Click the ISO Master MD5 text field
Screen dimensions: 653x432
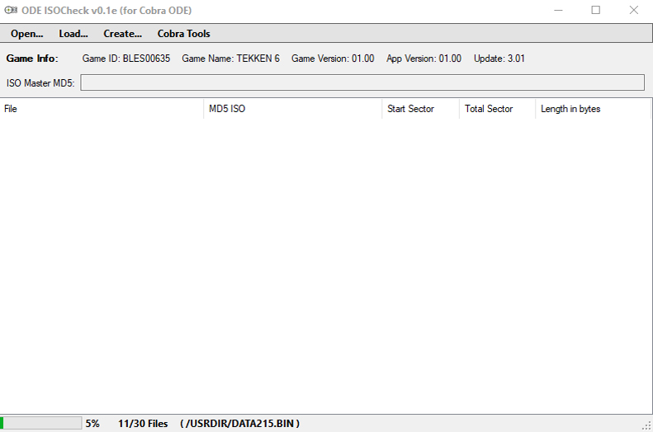pos(362,82)
